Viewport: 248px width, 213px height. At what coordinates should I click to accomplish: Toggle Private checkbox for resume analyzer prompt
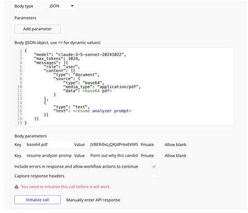tap(160, 156)
